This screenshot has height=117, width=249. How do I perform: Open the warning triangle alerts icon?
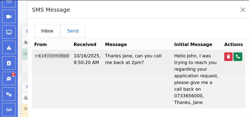click(9, 48)
